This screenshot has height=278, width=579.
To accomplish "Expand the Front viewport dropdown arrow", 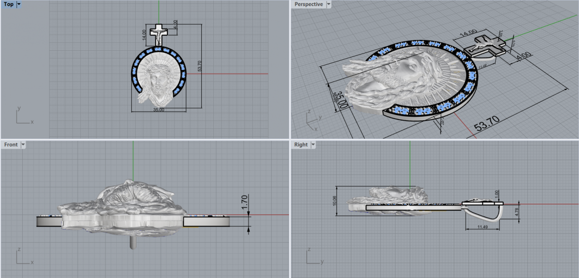I will point(23,144).
